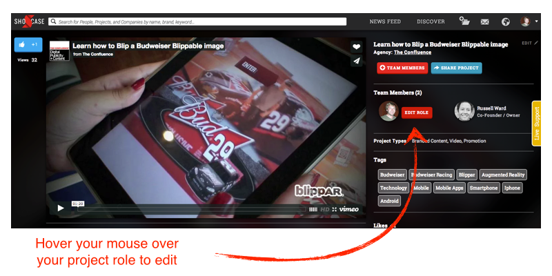552x276 pixels.
Task: Click the Vimeo logo
Action: (349, 209)
